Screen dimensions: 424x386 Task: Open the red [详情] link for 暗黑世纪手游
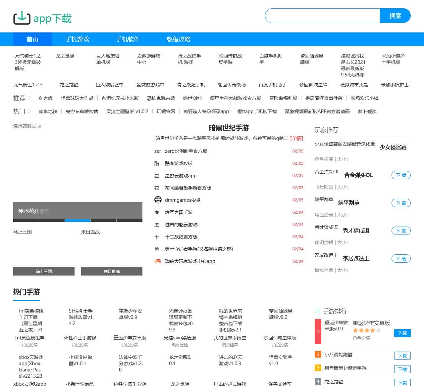[x=296, y=138]
